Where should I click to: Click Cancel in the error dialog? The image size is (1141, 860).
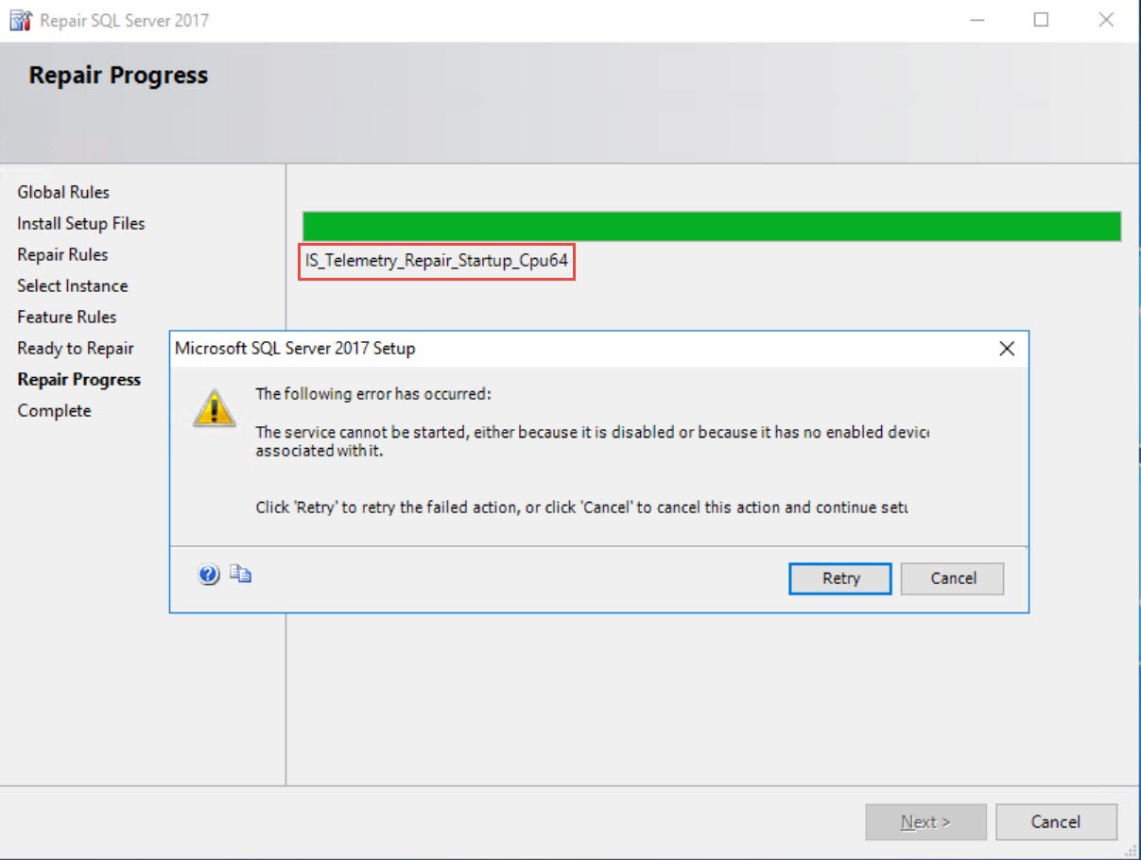pos(952,578)
